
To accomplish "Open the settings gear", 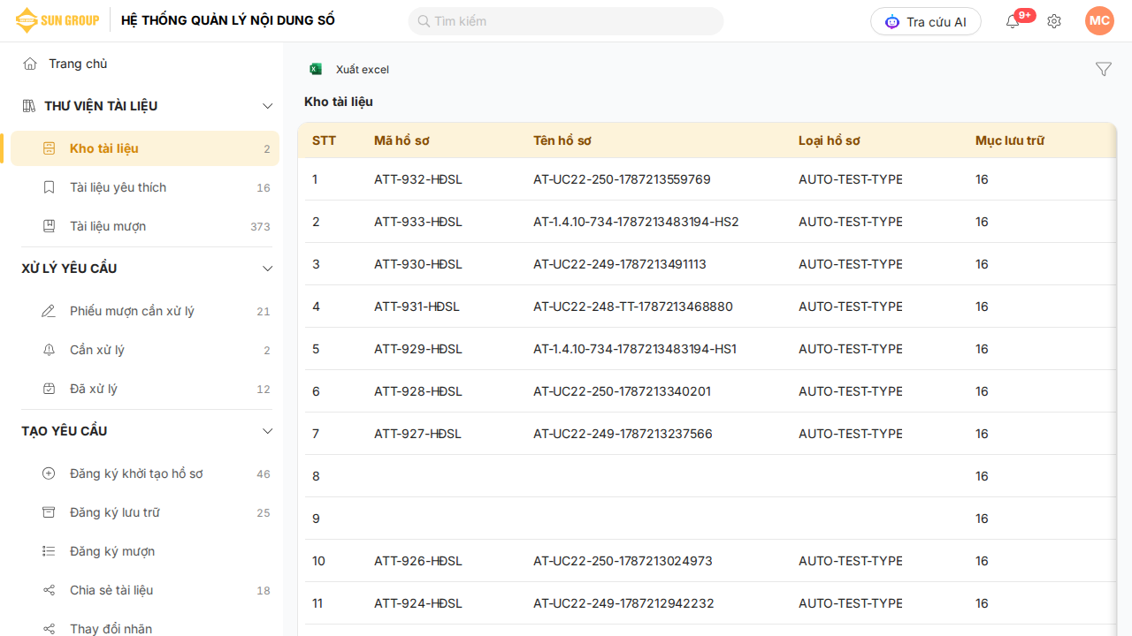I will pos(1054,21).
